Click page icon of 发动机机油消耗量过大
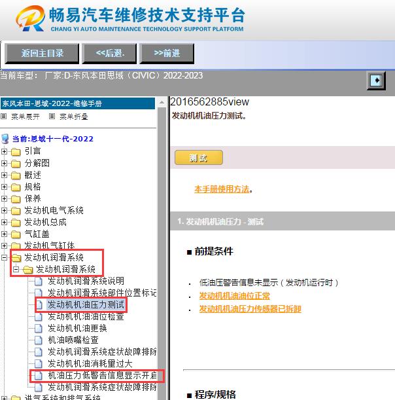The width and height of the screenshot is (395, 400). click(39, 363)
